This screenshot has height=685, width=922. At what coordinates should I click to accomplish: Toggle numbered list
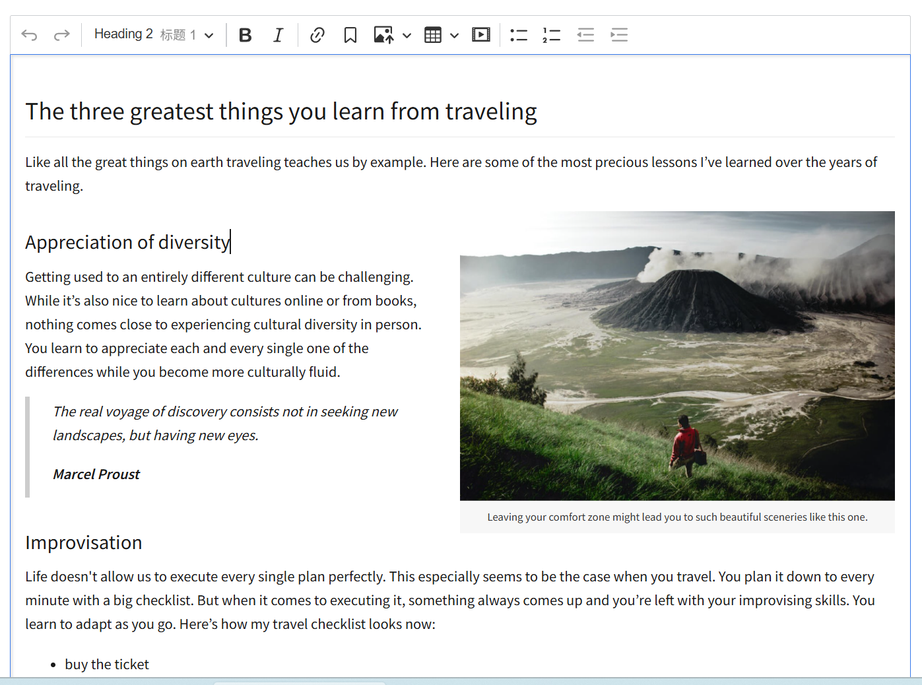(x=552, y=35)
